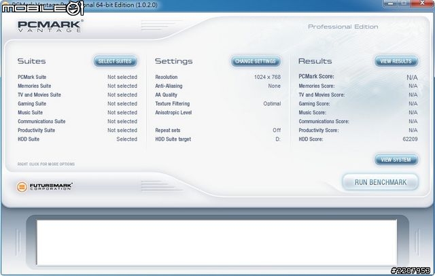435x276 pixels.
Task: Click the white output panel at bottom
Action: (217, 243)
